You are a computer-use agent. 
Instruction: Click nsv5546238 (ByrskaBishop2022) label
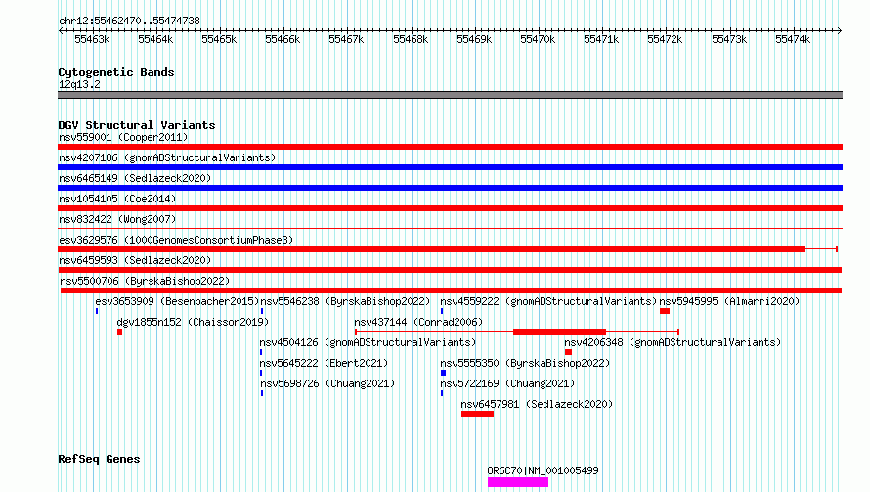tap(345, 301)
